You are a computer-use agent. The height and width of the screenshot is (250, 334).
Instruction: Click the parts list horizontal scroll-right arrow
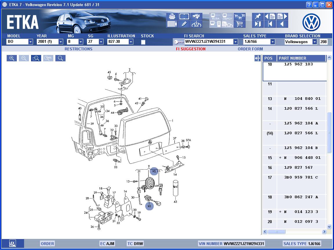pyautogui.click(x=324, y=231)
